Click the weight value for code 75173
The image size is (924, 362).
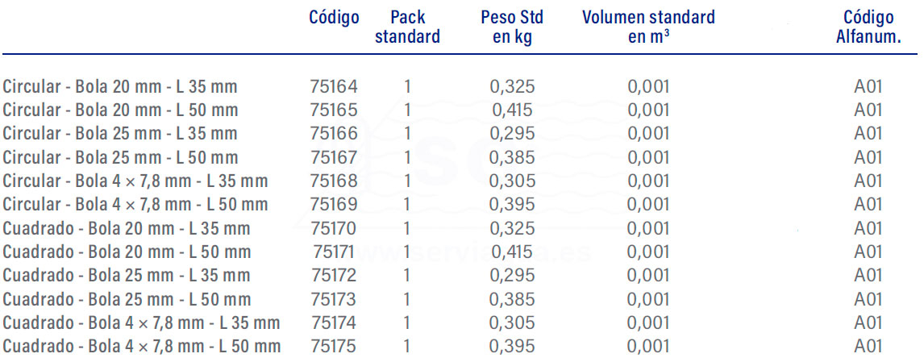[x=513, y=300]
